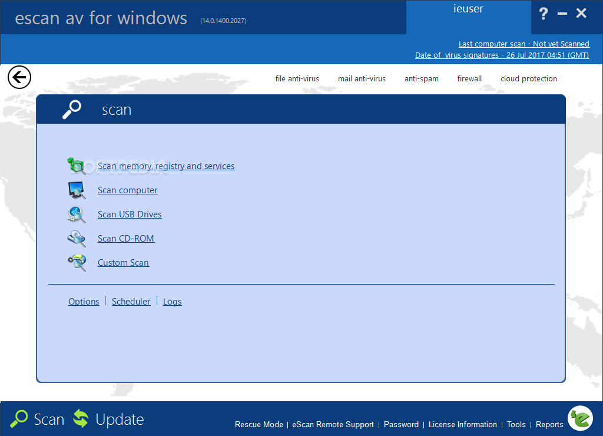Close the eScan window

tap(581, 14)
